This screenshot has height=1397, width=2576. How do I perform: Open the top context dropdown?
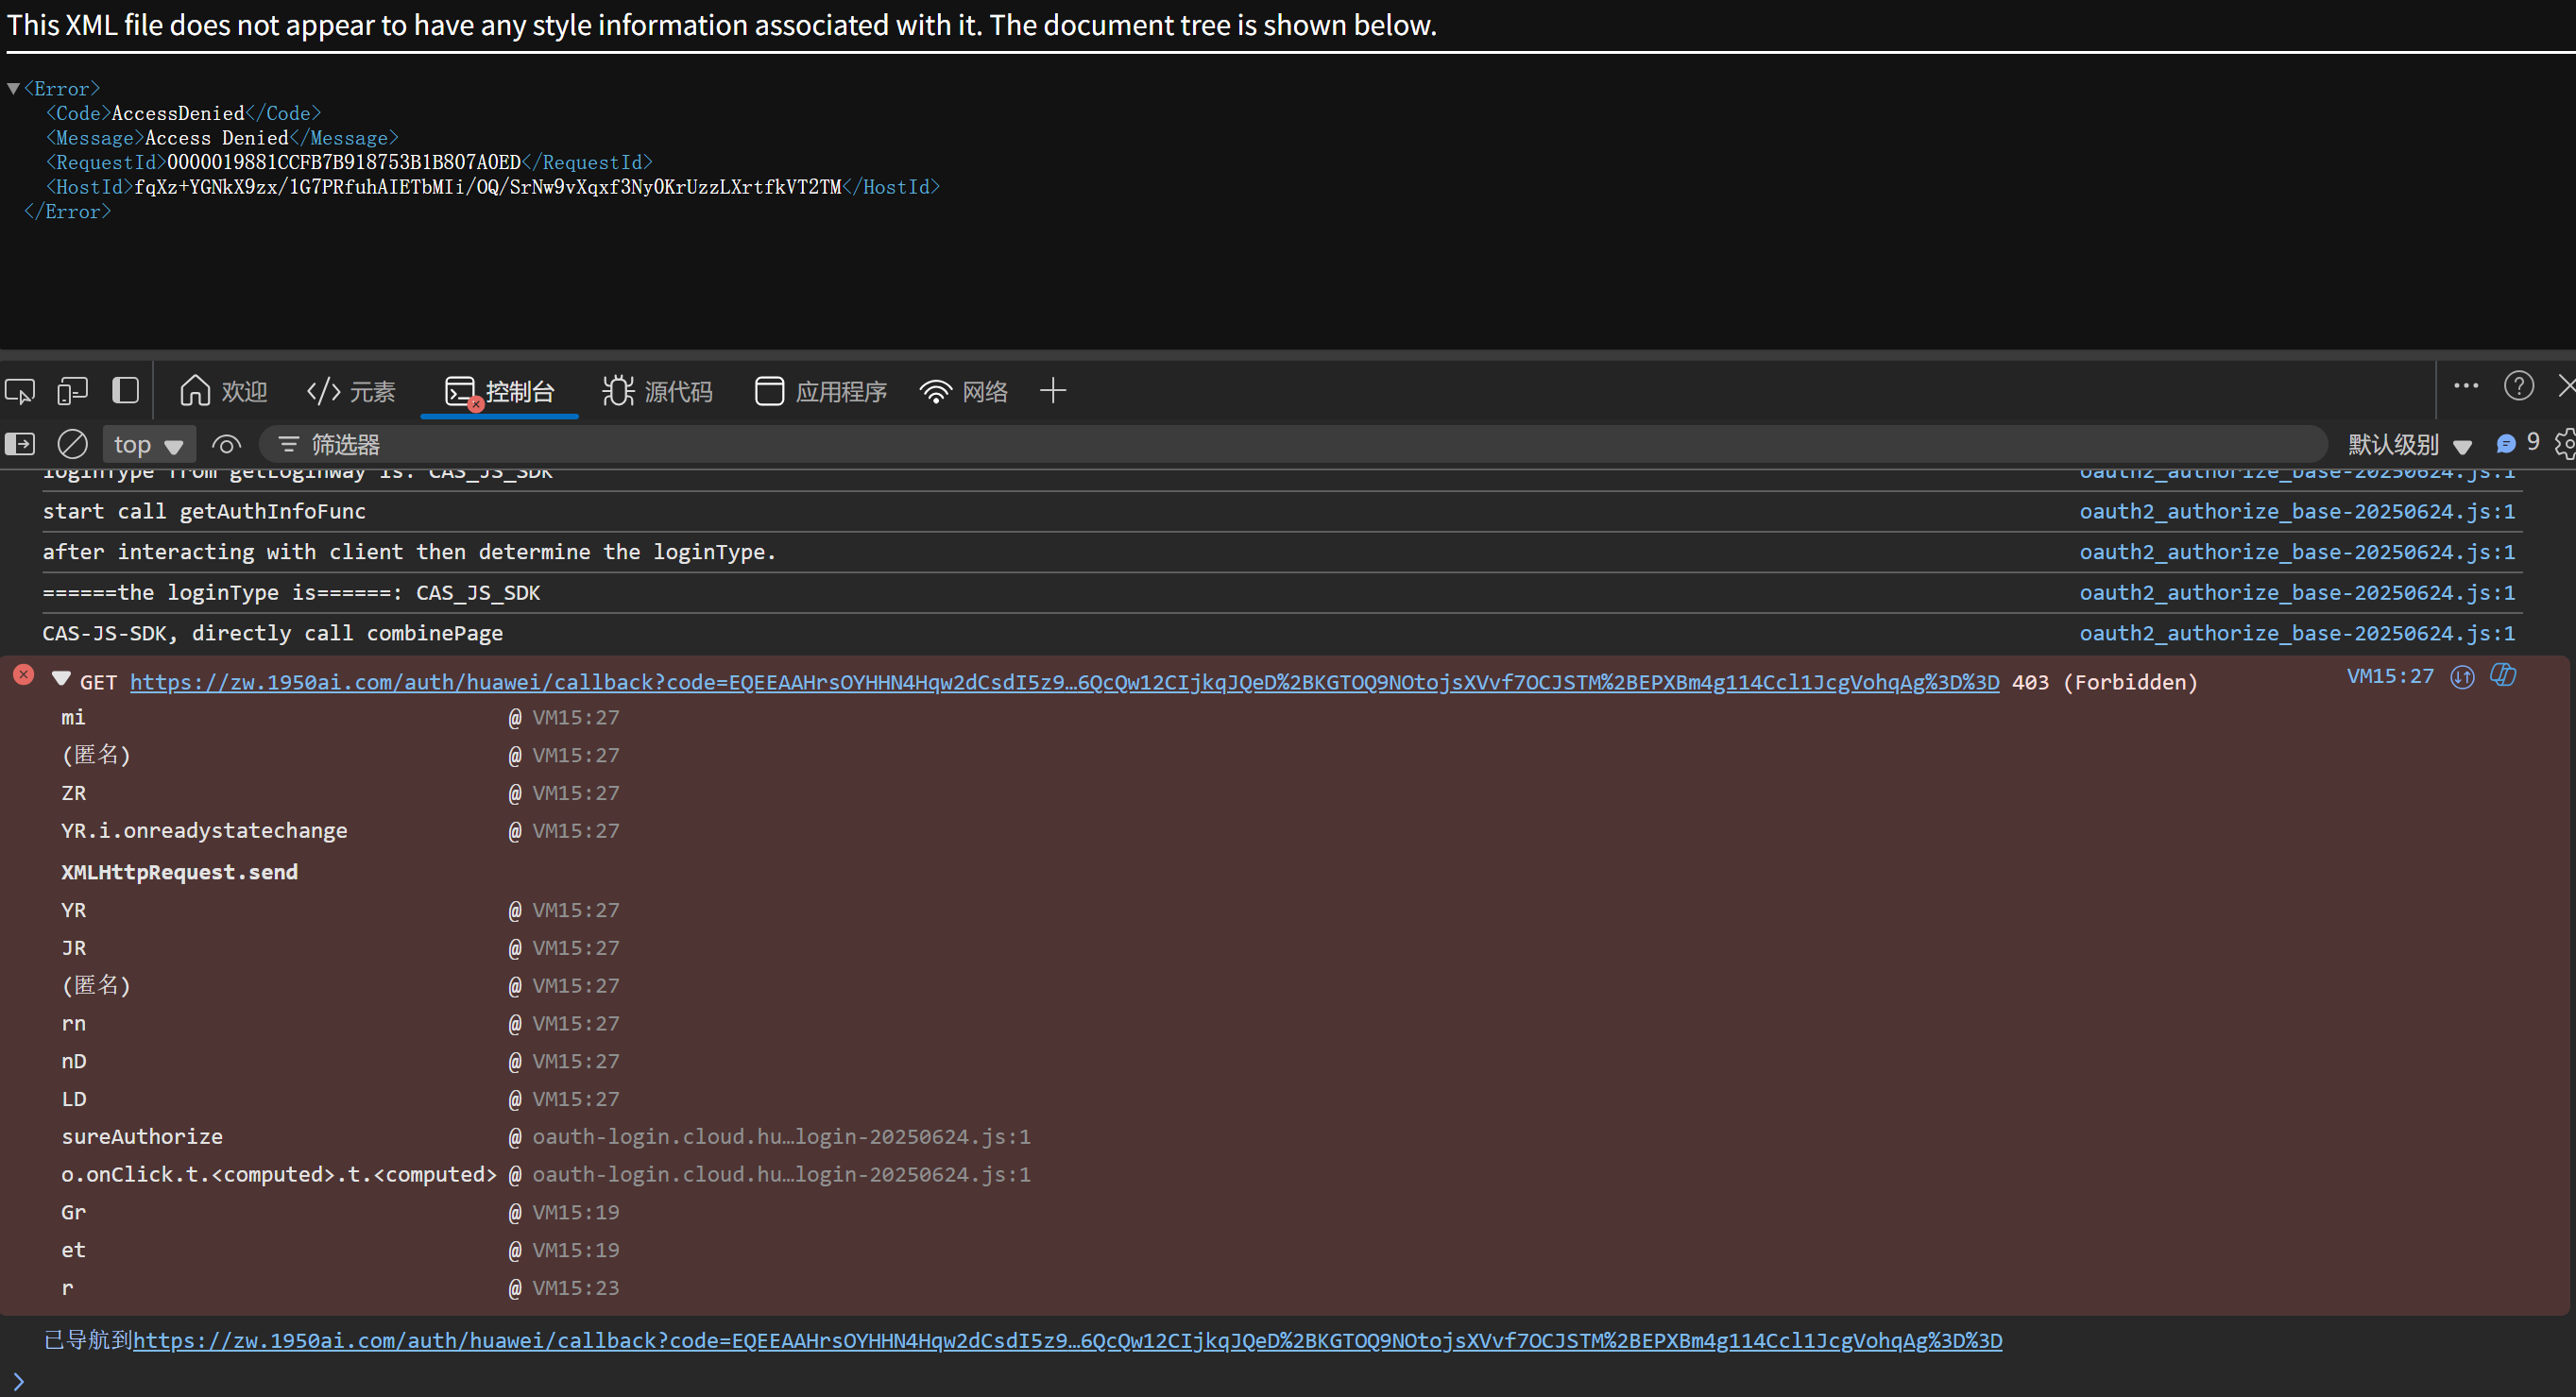148,444
